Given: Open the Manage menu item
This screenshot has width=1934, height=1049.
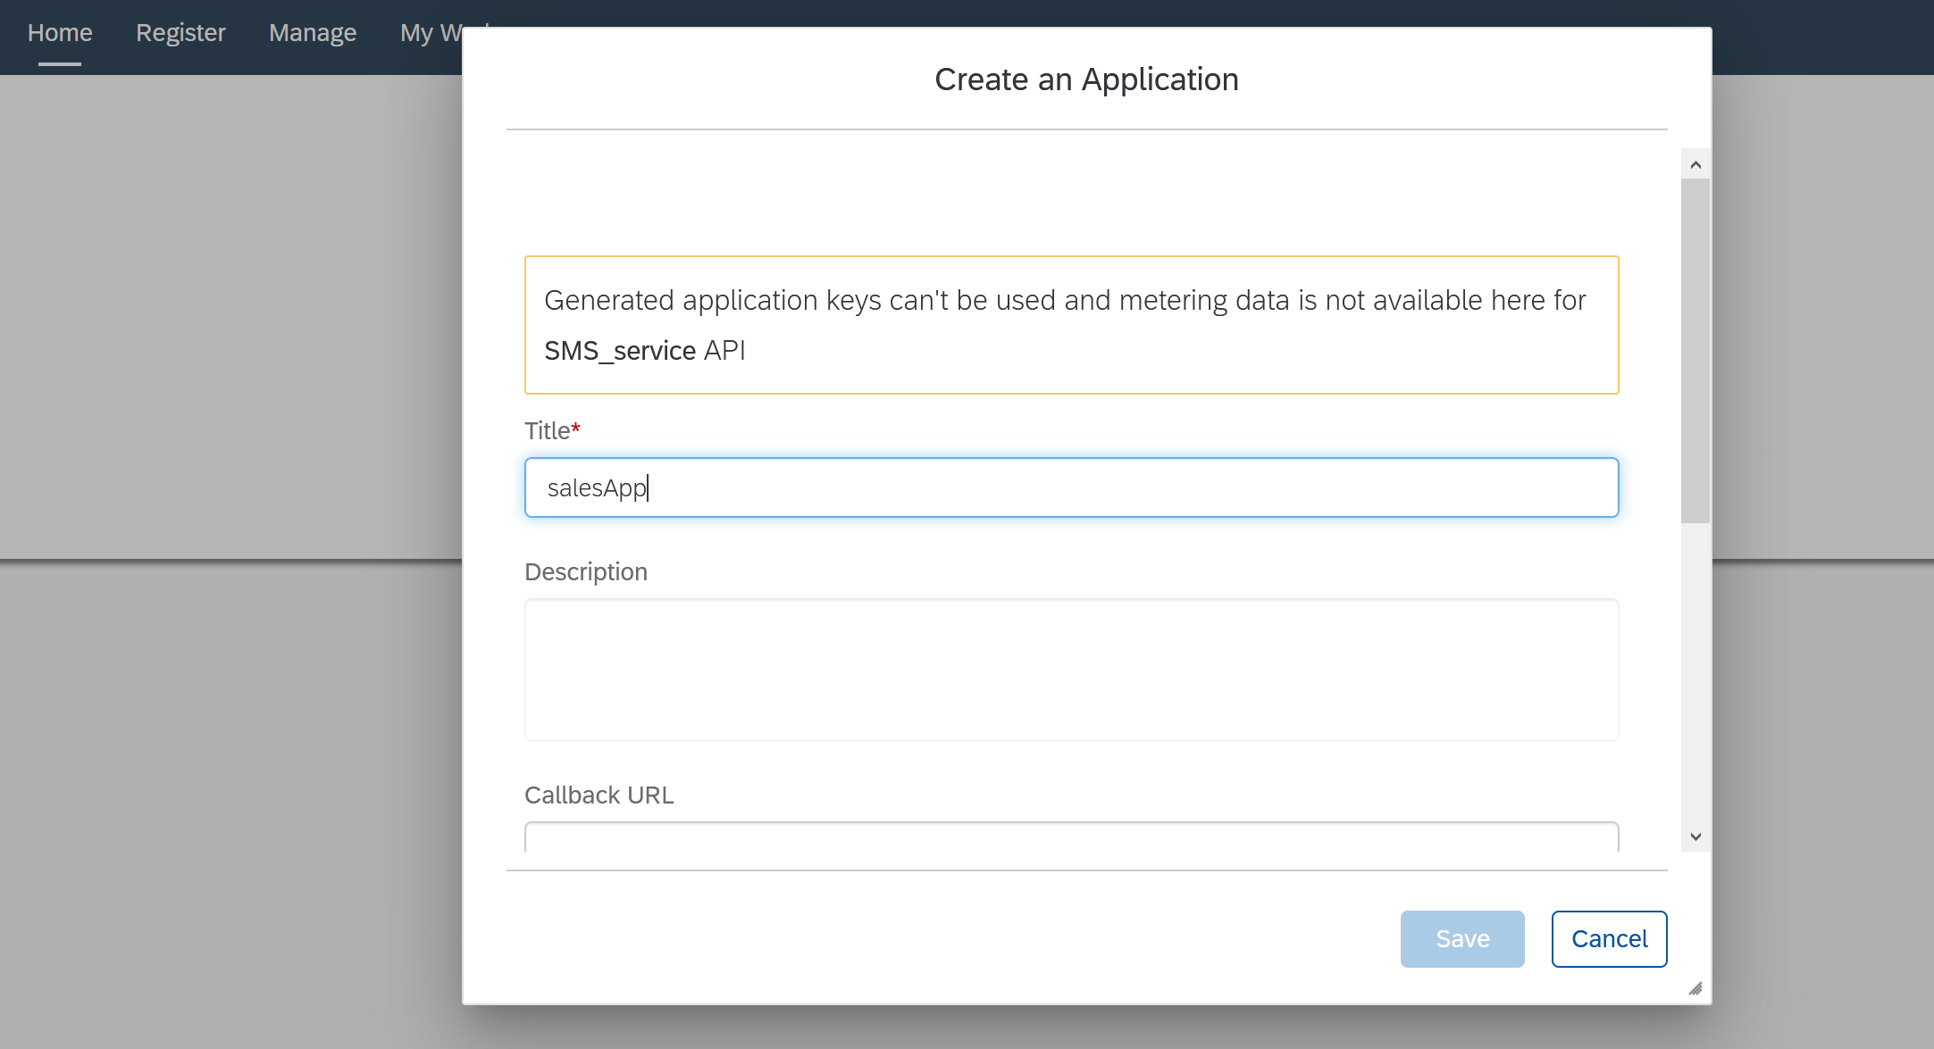Looking at the screenshot, I should (313, 33).
